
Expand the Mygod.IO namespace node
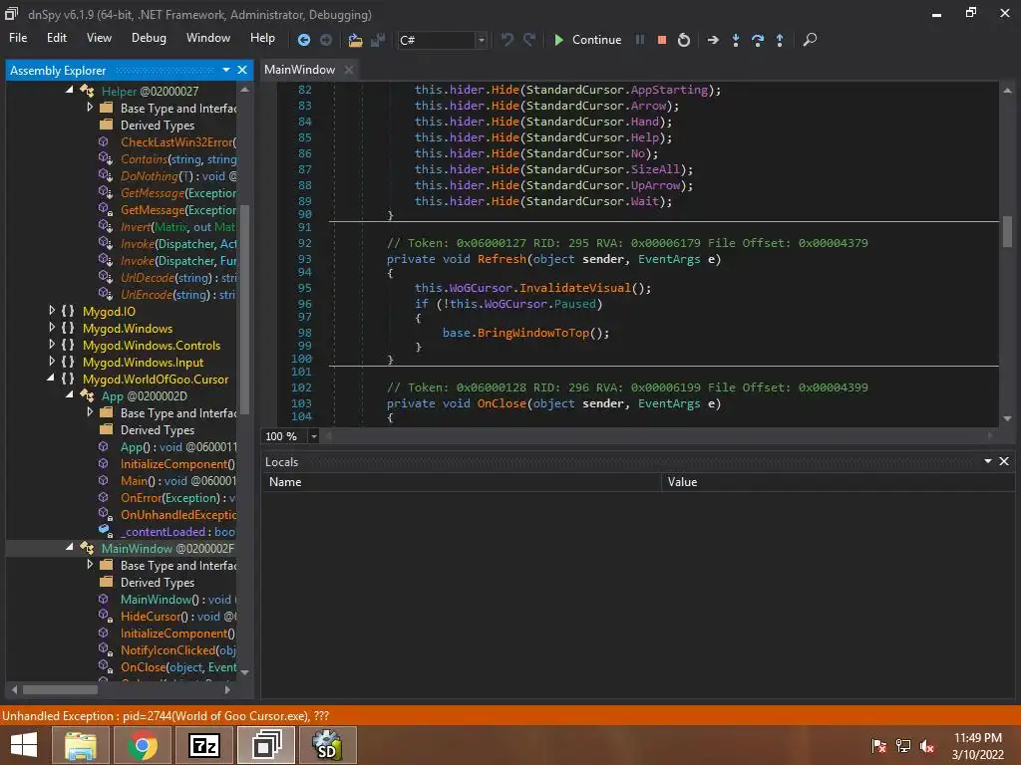(x=53, y=312)
